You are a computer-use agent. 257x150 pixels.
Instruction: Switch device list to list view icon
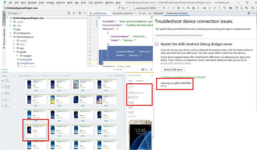coord(146,69)
